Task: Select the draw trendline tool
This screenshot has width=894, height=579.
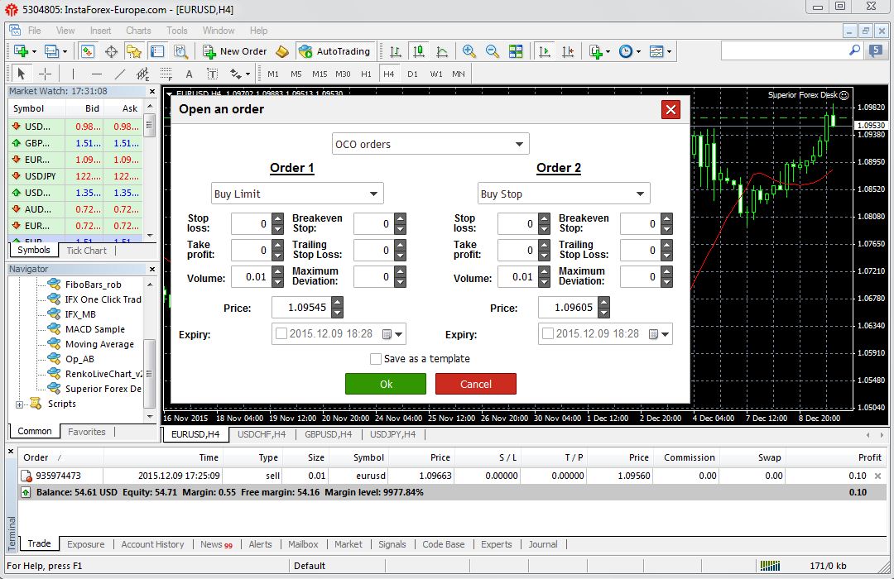Action: (x=120, y=74)
